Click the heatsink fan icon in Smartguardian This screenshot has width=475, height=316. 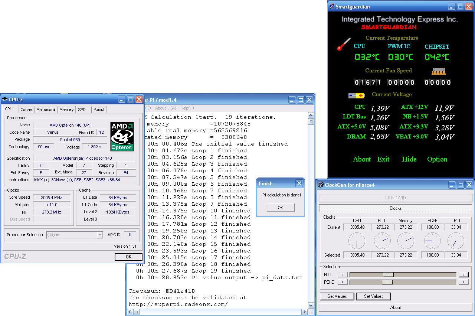[439, 71]
